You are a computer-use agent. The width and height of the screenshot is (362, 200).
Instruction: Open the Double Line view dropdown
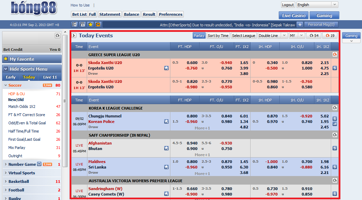pos(272,36)
